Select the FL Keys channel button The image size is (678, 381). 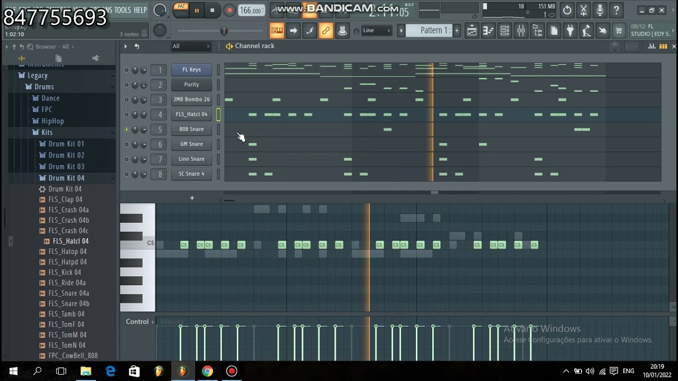coord(191,70)
